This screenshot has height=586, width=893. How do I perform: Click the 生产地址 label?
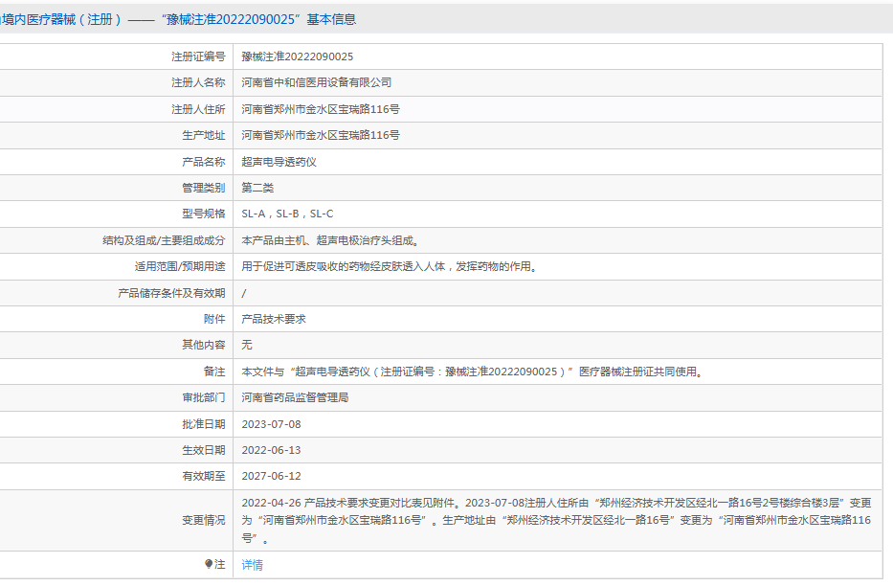point(203,135)
